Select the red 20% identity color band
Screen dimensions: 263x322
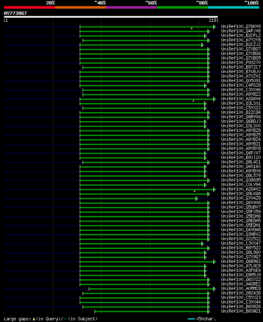coord(30,7)
